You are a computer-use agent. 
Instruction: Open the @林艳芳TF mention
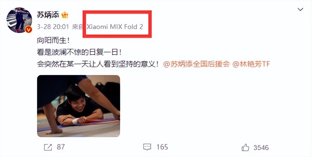[x=251, y=64]
